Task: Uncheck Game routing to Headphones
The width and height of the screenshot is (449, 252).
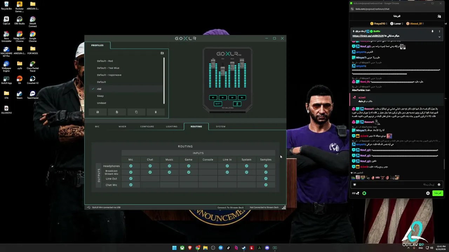Action: coord(189,166)
